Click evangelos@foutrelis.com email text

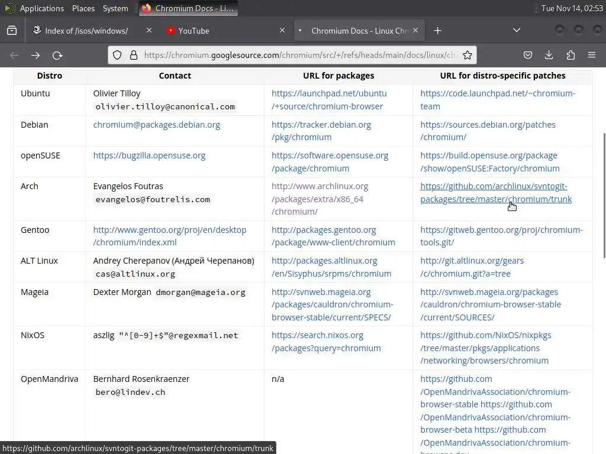(x=153, y=199)
